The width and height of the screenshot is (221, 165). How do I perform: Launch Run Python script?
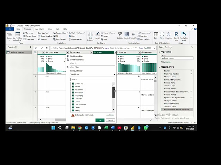[x=184, y=36]
